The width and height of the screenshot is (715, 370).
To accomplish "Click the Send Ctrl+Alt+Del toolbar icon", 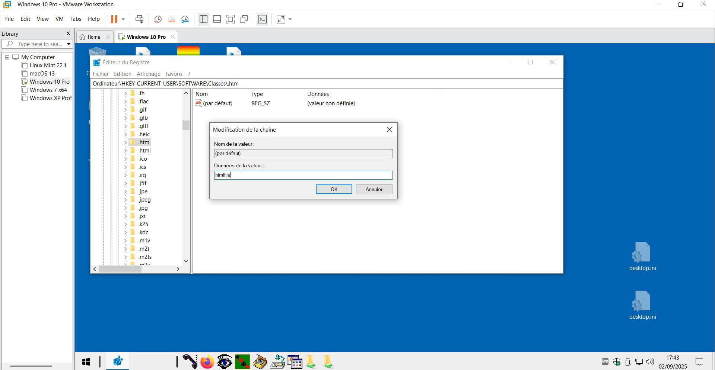I will (x=139, y=19).
